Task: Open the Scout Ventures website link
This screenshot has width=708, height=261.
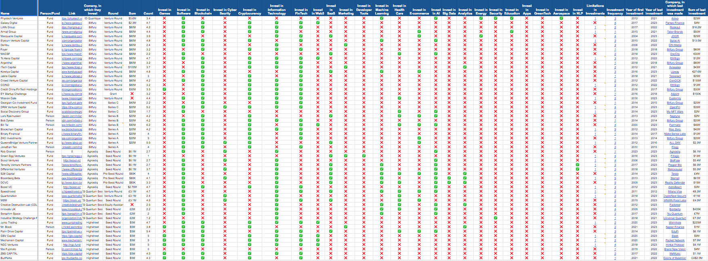Action: 72,161
